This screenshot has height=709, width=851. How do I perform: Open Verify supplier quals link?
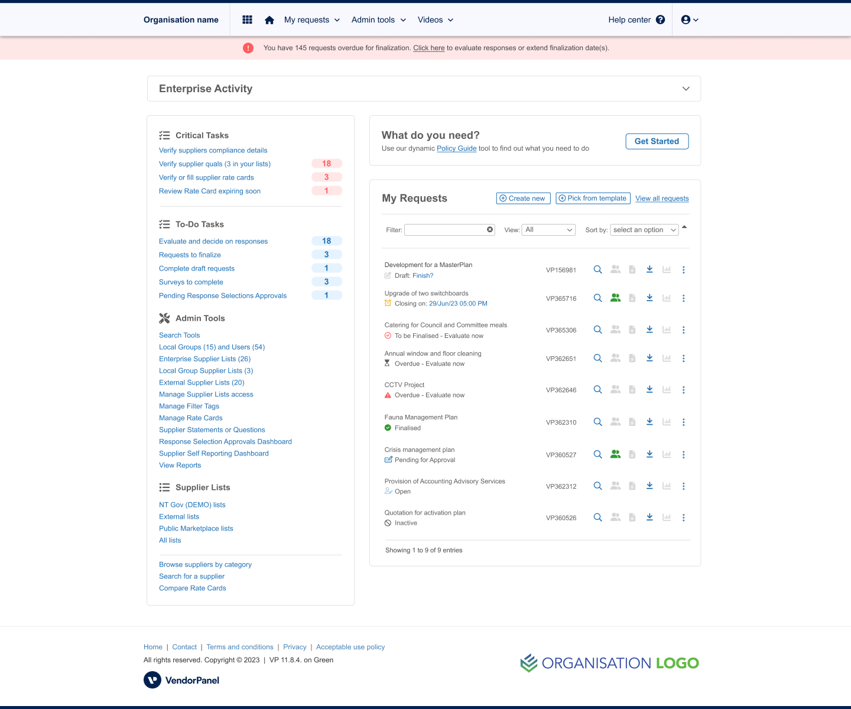tap(215, 164)
